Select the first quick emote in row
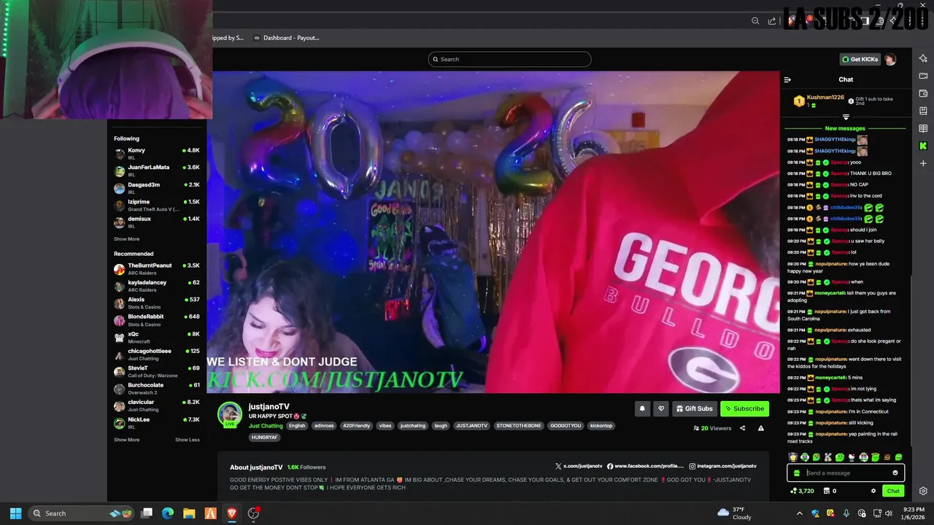This screenshot has height=525, width=934. click(793, 457)
